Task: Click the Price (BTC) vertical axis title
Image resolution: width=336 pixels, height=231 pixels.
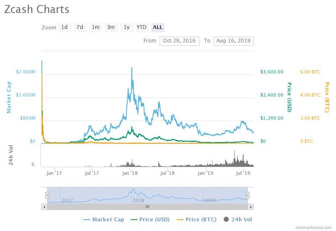Action: 327,97
